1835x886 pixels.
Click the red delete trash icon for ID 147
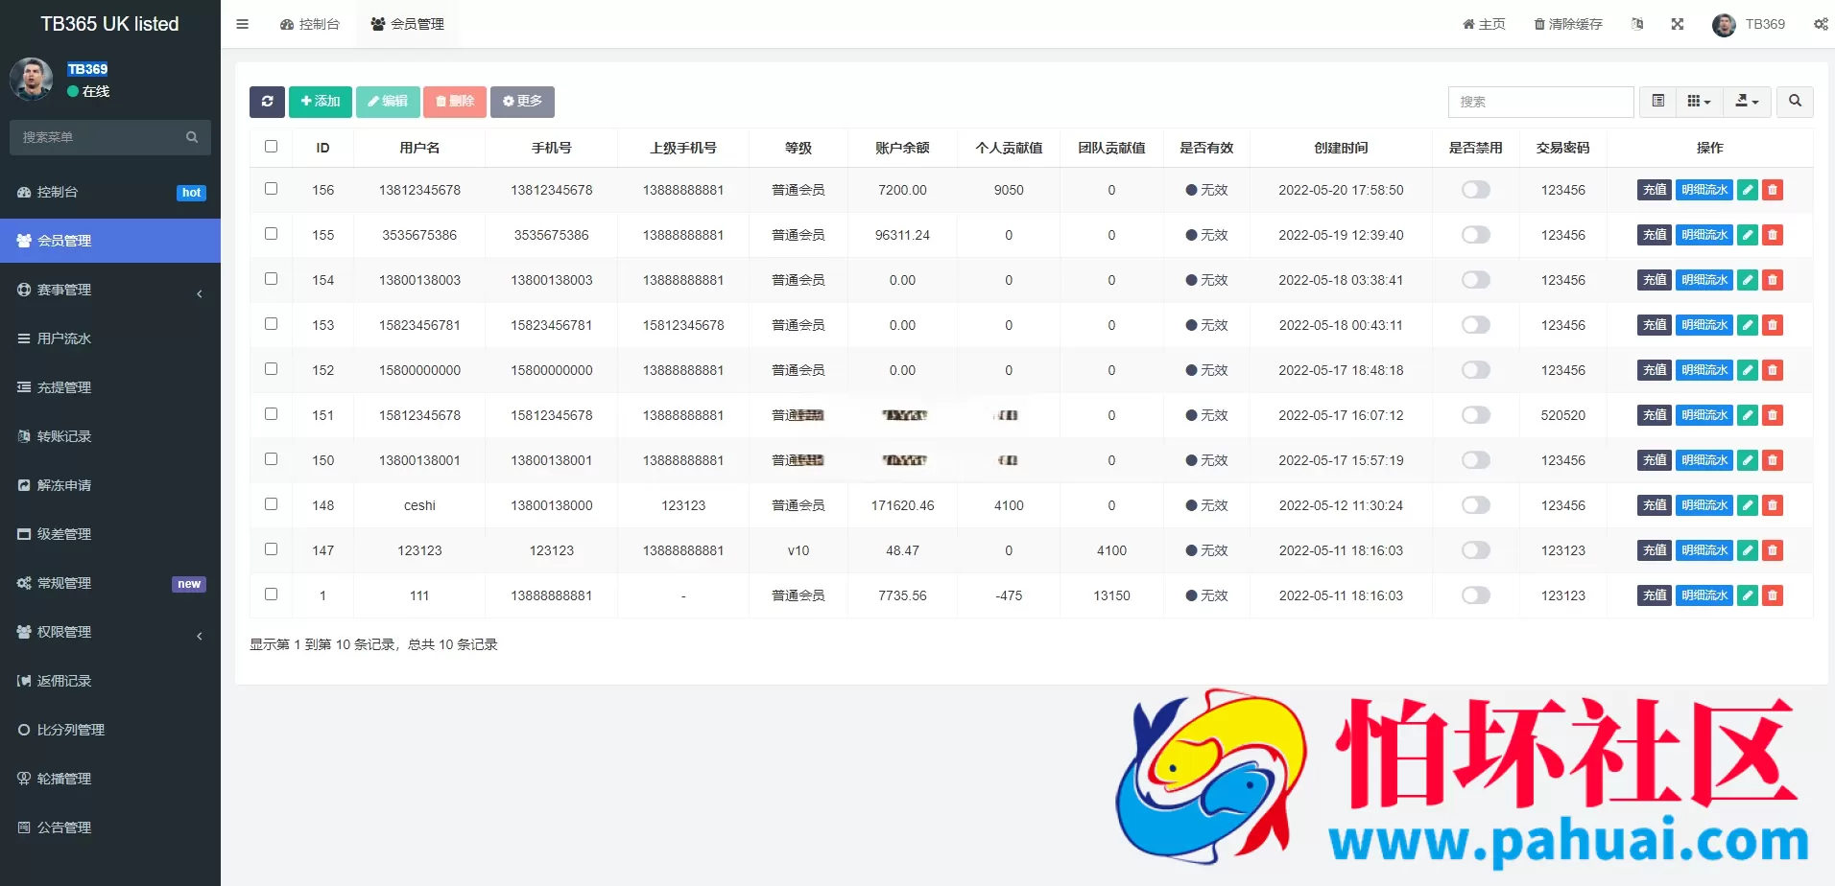1773,550
